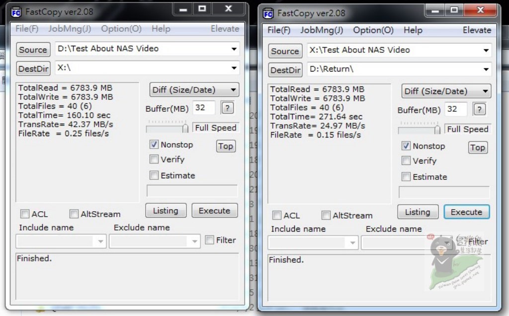509x316 pixels.
Task: Click speed slider handle in left window
Action: click(185, 128)
